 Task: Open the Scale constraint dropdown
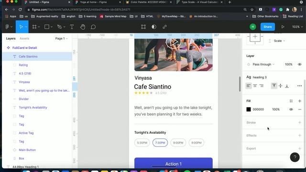(x=279, y=41)
